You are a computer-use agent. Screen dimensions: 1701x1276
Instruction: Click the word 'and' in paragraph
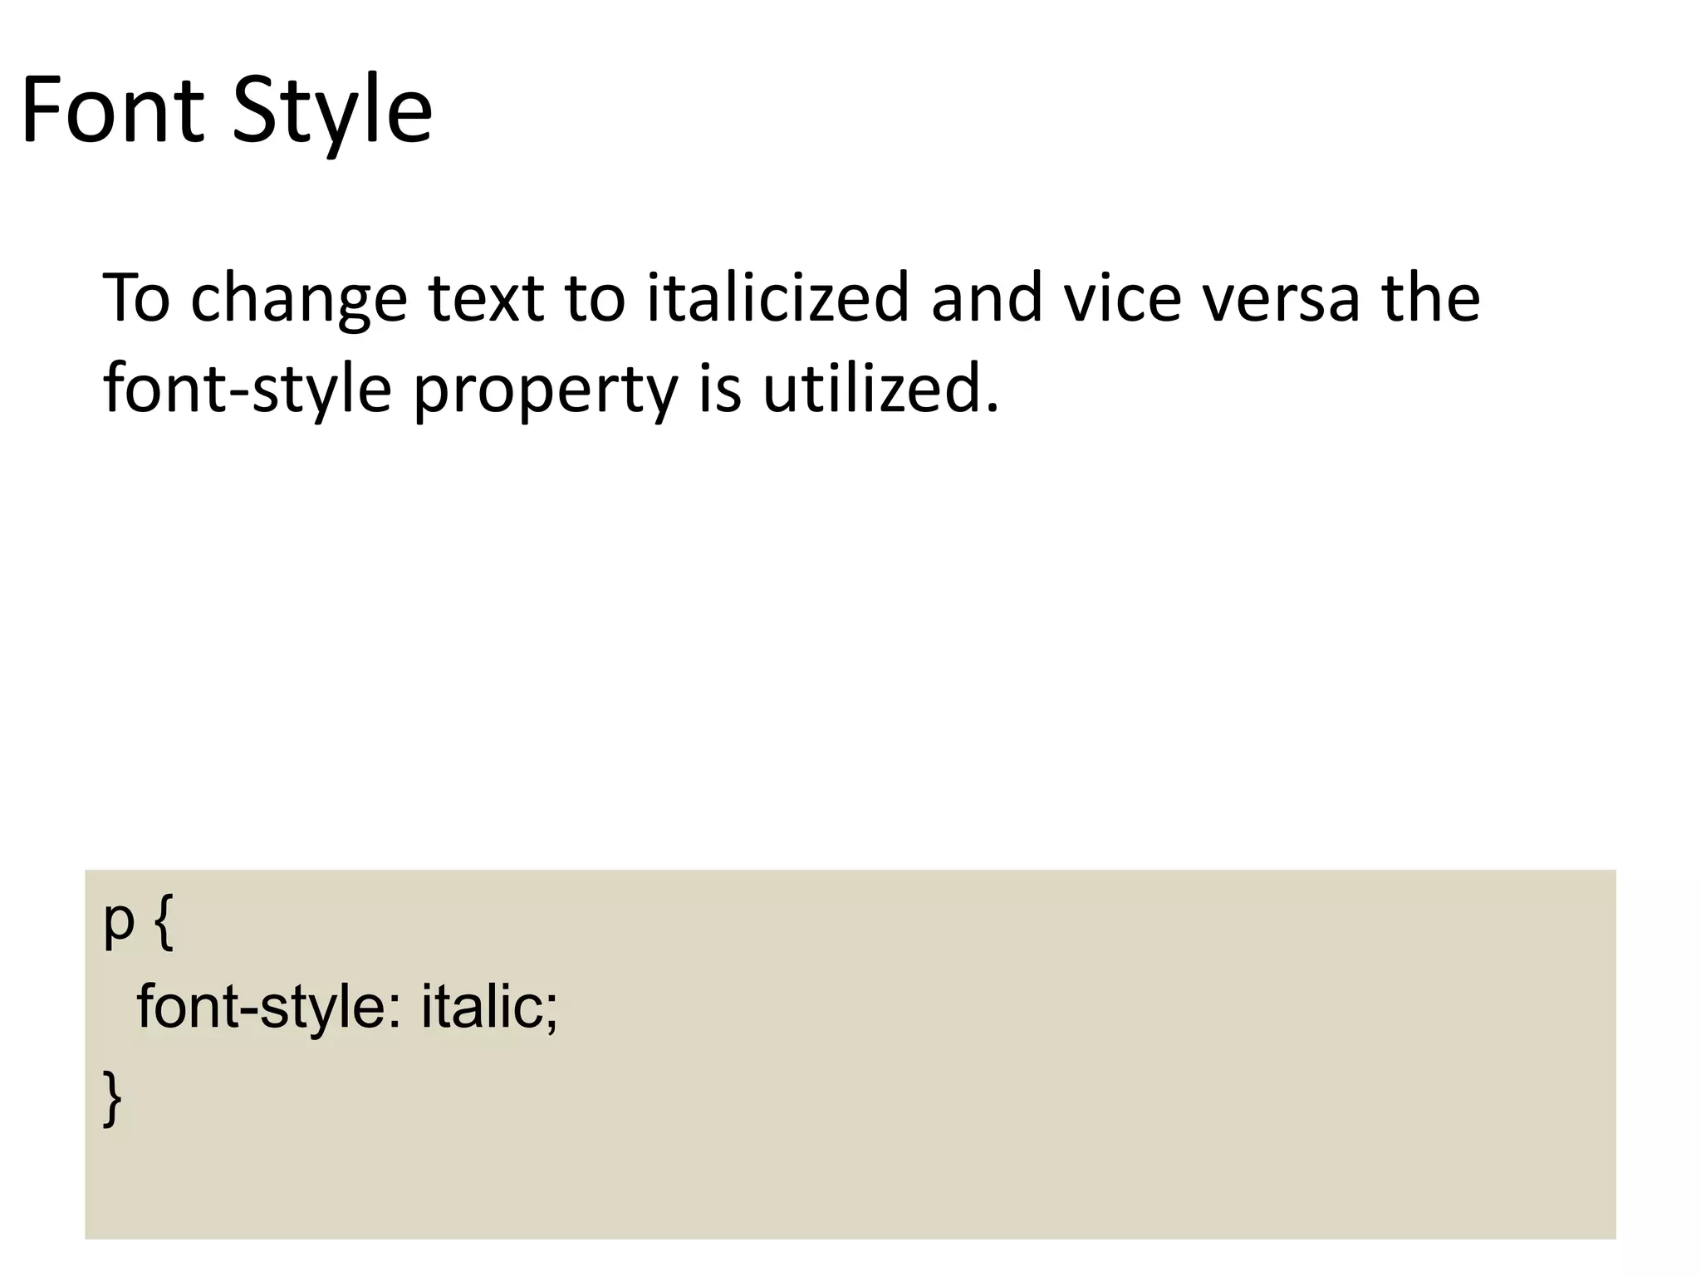point(986,297)
